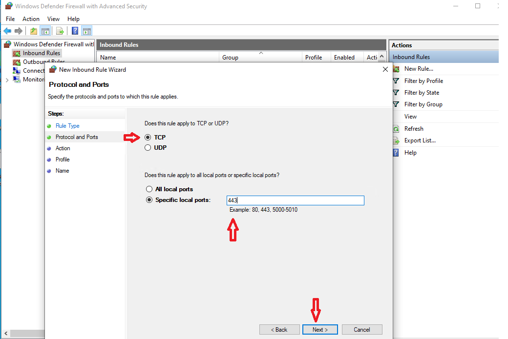Click the Inbound Rules icon in the tree
This screenshot has height=339, width=508.
pos(17,53)
